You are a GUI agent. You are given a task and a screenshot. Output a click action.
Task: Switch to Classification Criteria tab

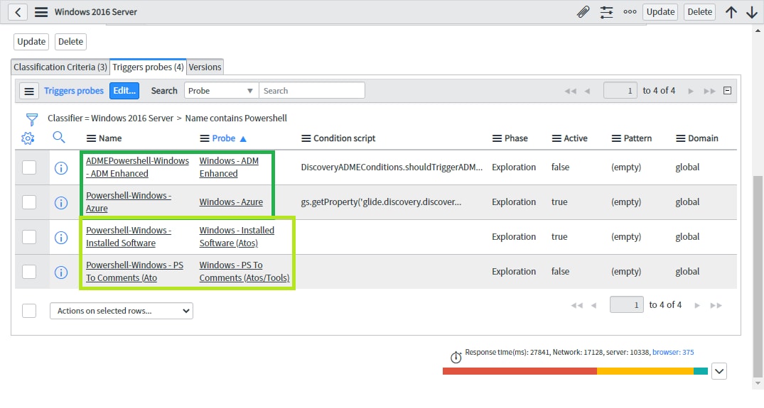click(x=60, y=67)
